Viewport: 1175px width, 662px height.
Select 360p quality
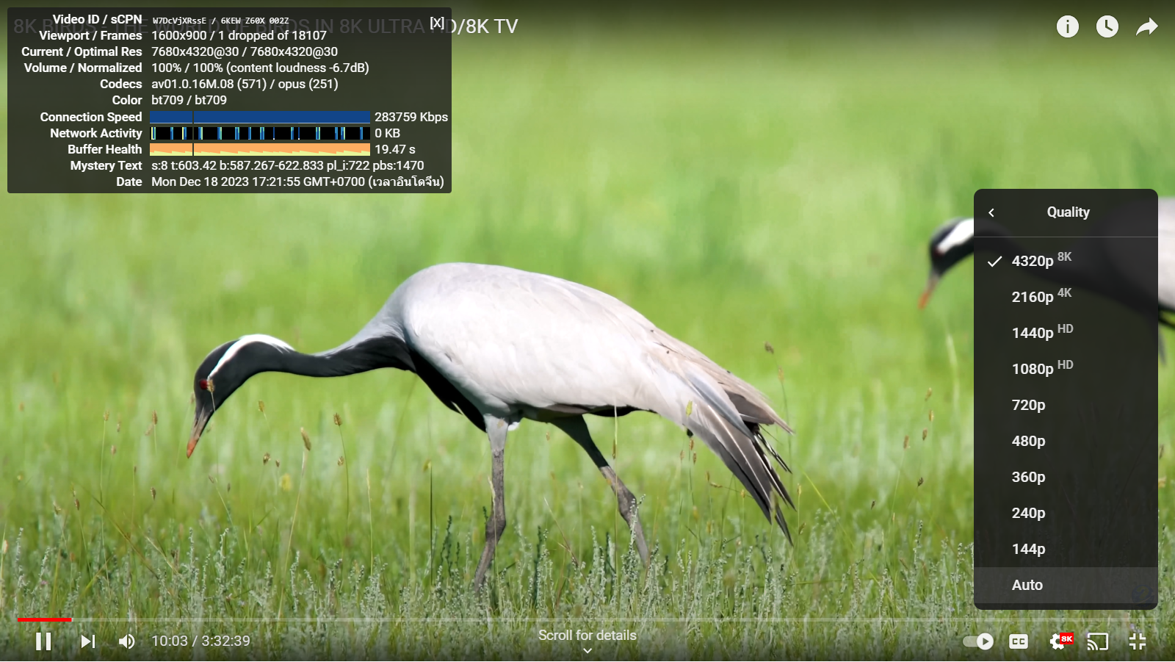click(1066, 477)
